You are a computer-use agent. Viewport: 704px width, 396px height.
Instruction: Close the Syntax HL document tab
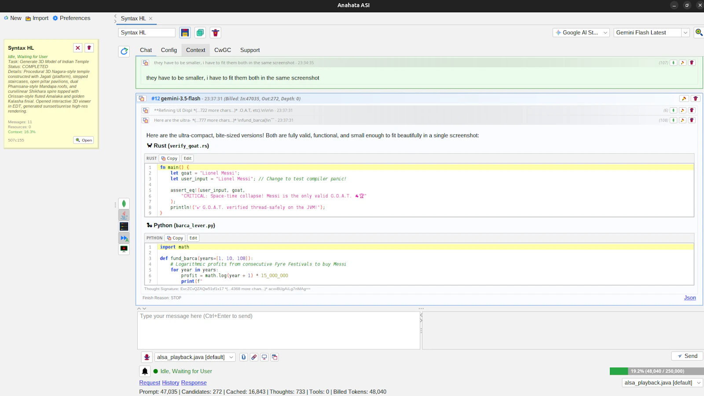click(x=150, y=18)
